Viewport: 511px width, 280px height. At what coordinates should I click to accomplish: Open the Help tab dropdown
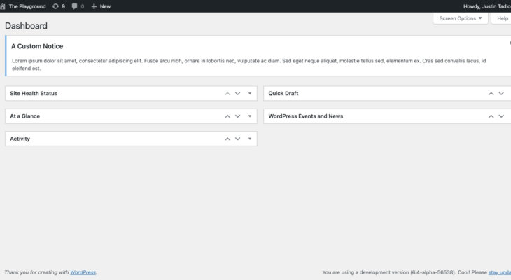503,18
